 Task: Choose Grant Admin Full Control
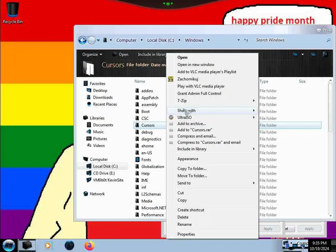pos(199,94)
